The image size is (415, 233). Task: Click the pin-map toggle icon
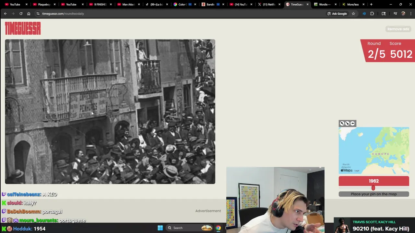tap(352, 123)
